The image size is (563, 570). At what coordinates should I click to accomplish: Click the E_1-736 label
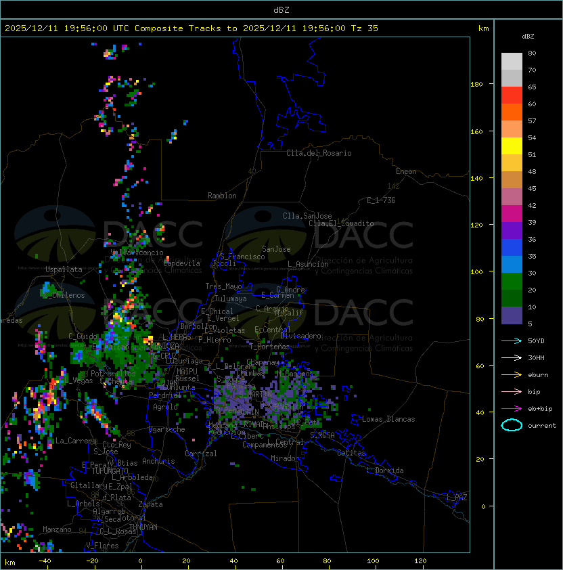(381, 200)
